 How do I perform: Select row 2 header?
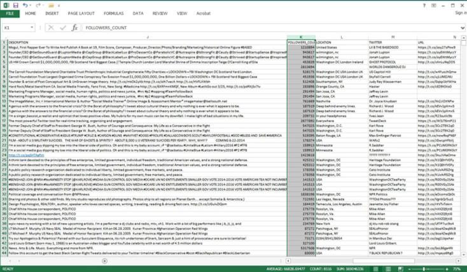(4, 47)
